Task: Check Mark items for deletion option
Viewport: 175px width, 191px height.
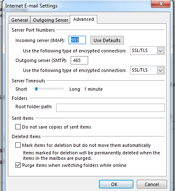Action: click(18, 145)
